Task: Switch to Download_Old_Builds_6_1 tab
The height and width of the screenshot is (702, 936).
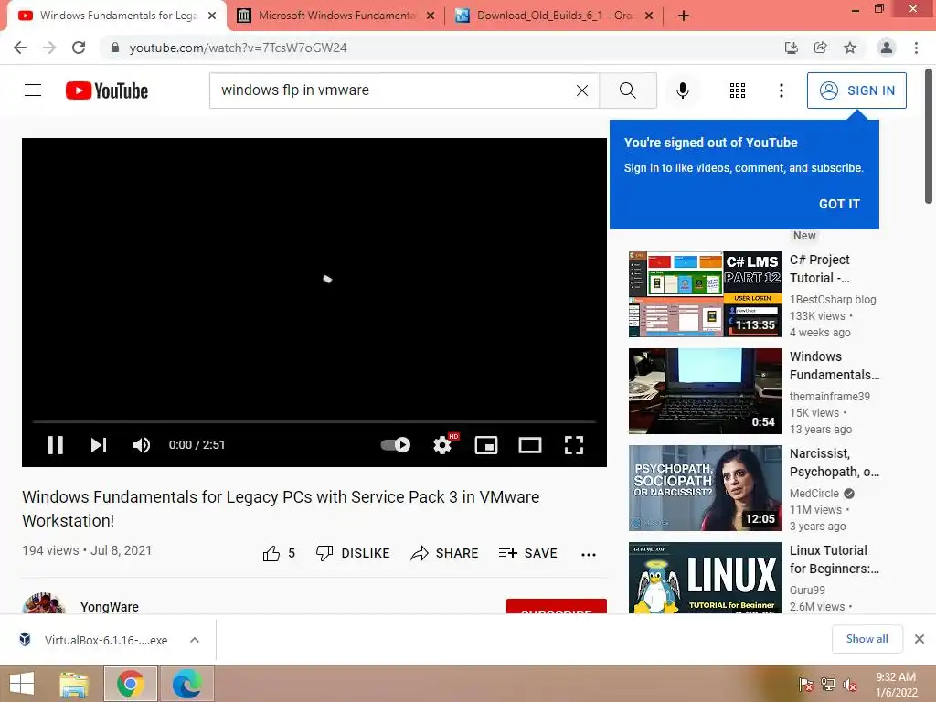Action: [x=553, y=16]
